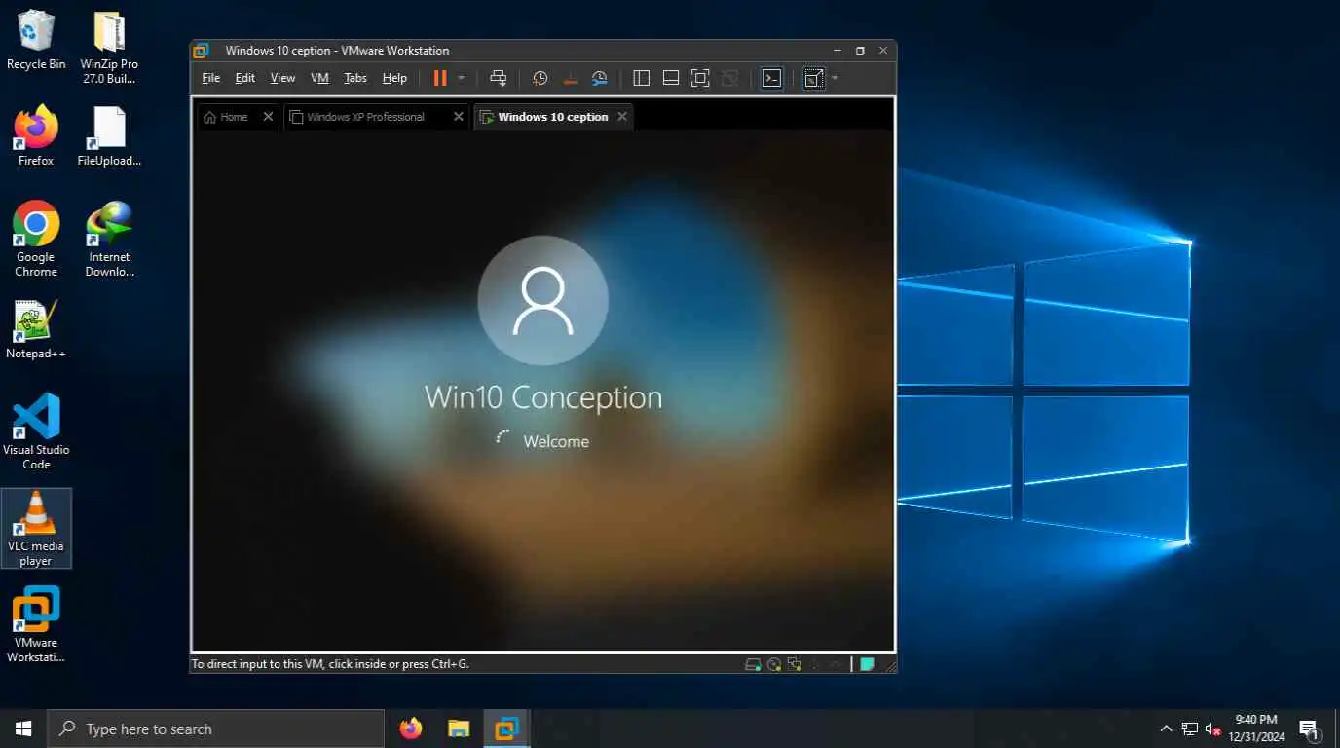Open the View menu
This screenshot has height=748, width=1340.
pyautogui.click(x=282, y=78)
